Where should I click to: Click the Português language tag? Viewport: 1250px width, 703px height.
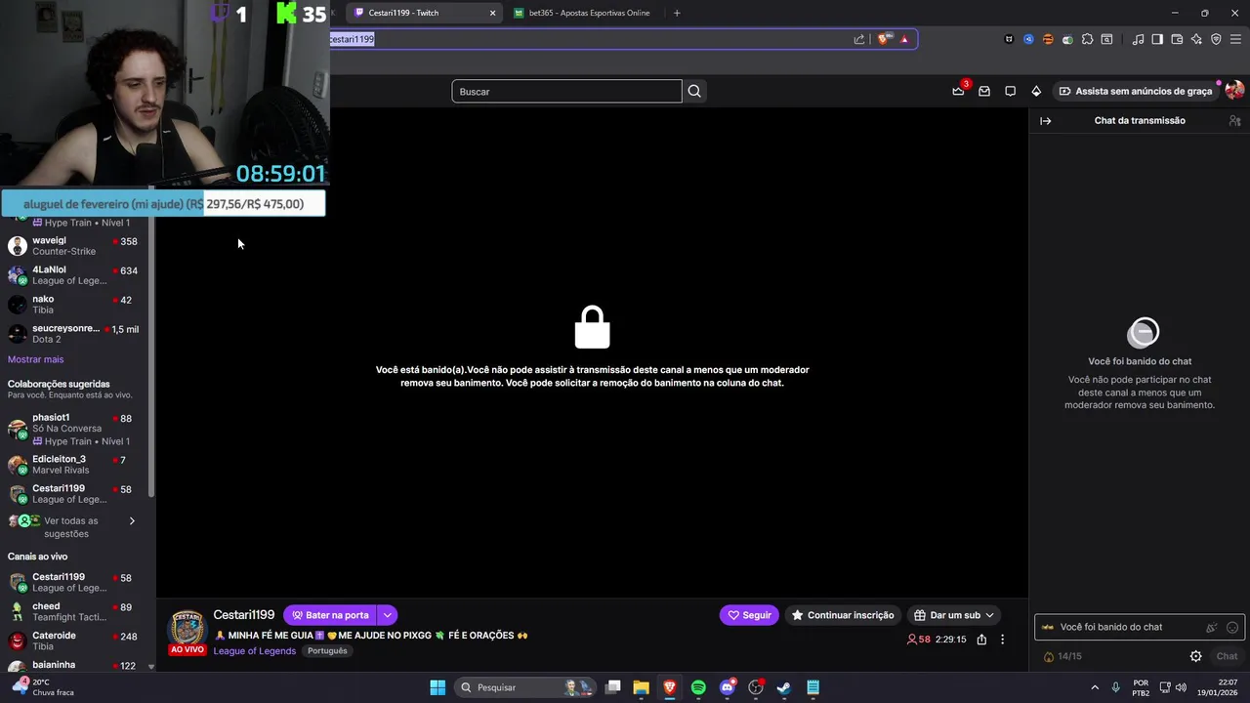point(327,651)
